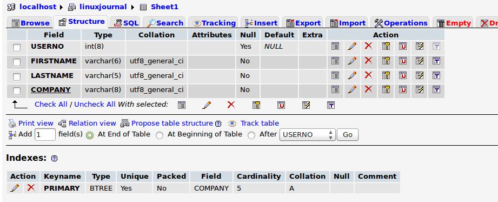This screenshot has height=202, width=498.
Task: Select At Beginning of Table radio
Action: (x=160, y=135)
